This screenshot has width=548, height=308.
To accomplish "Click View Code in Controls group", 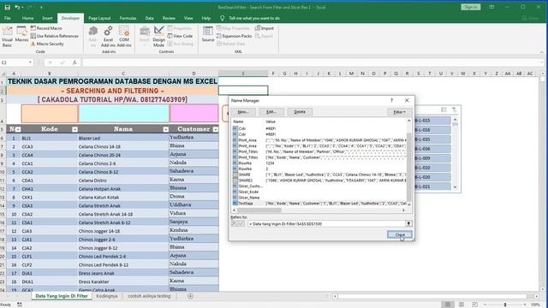I will tap(180, 36).
